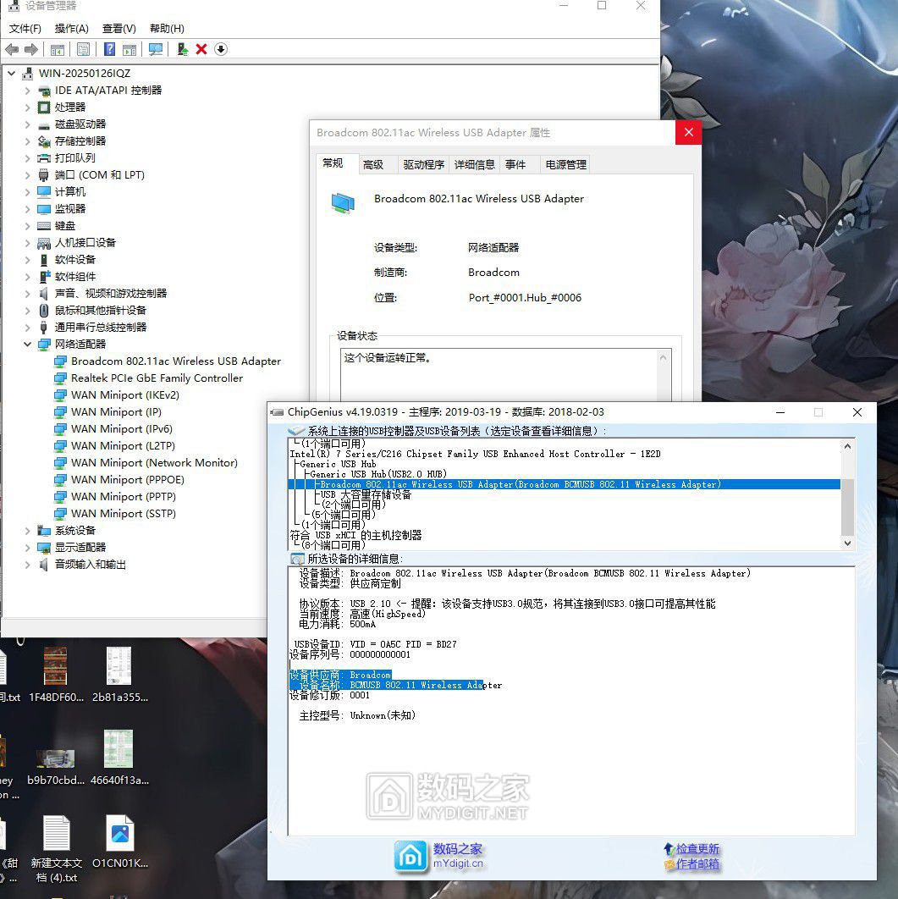Toggle the show/hide console tree toolbar icon
The image size is (898, 899).
pyautogui.click(x=58, y=49)
